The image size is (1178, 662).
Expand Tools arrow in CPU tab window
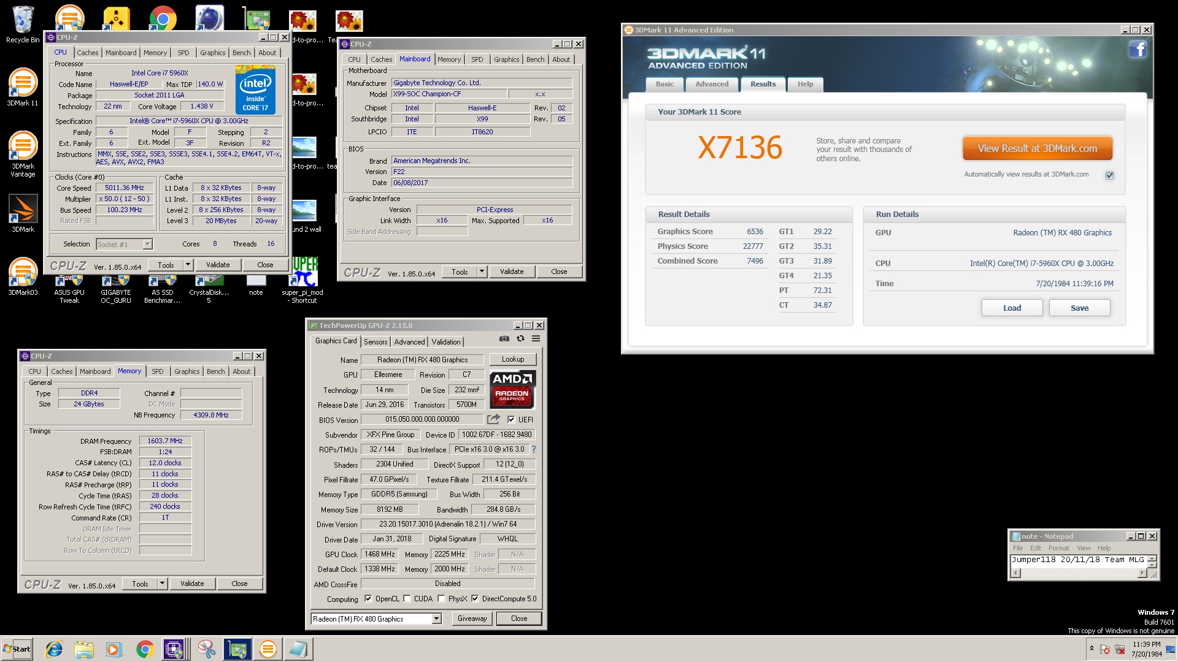pos(188,265)
